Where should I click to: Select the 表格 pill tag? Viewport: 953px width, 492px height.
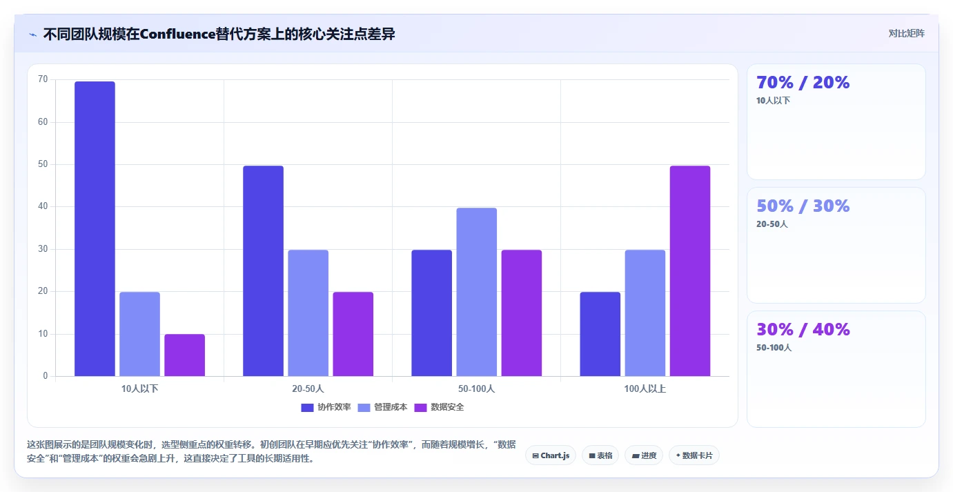(600, 455)
